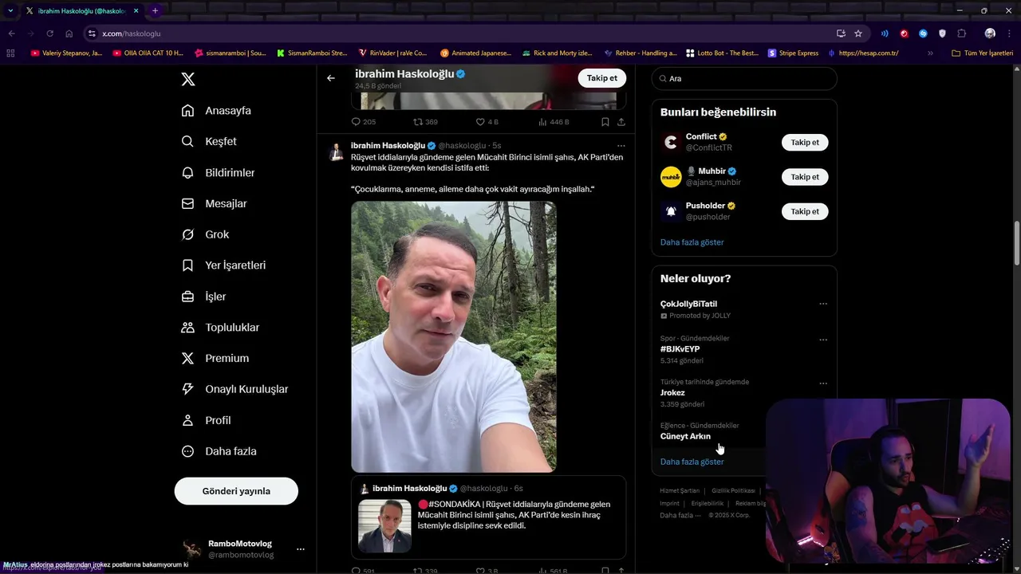Follow Muhbir account
Screen dimensions: 1021x574
(805, 177)
